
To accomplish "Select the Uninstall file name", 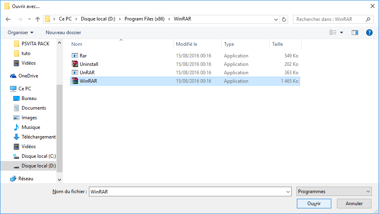I will tap(89, 64).
